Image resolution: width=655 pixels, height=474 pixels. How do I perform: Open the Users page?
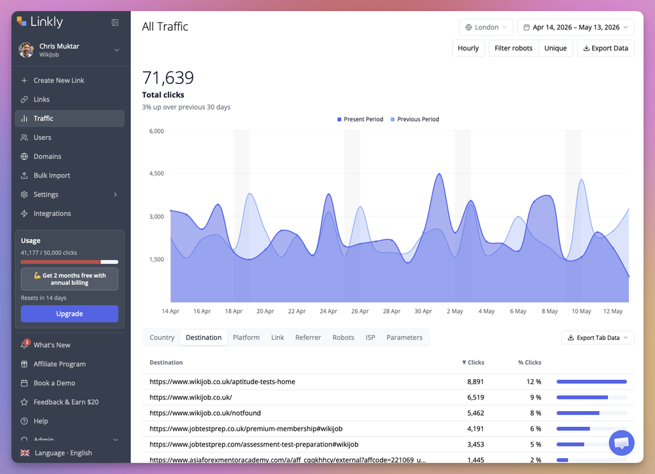[x=69, y=137]
